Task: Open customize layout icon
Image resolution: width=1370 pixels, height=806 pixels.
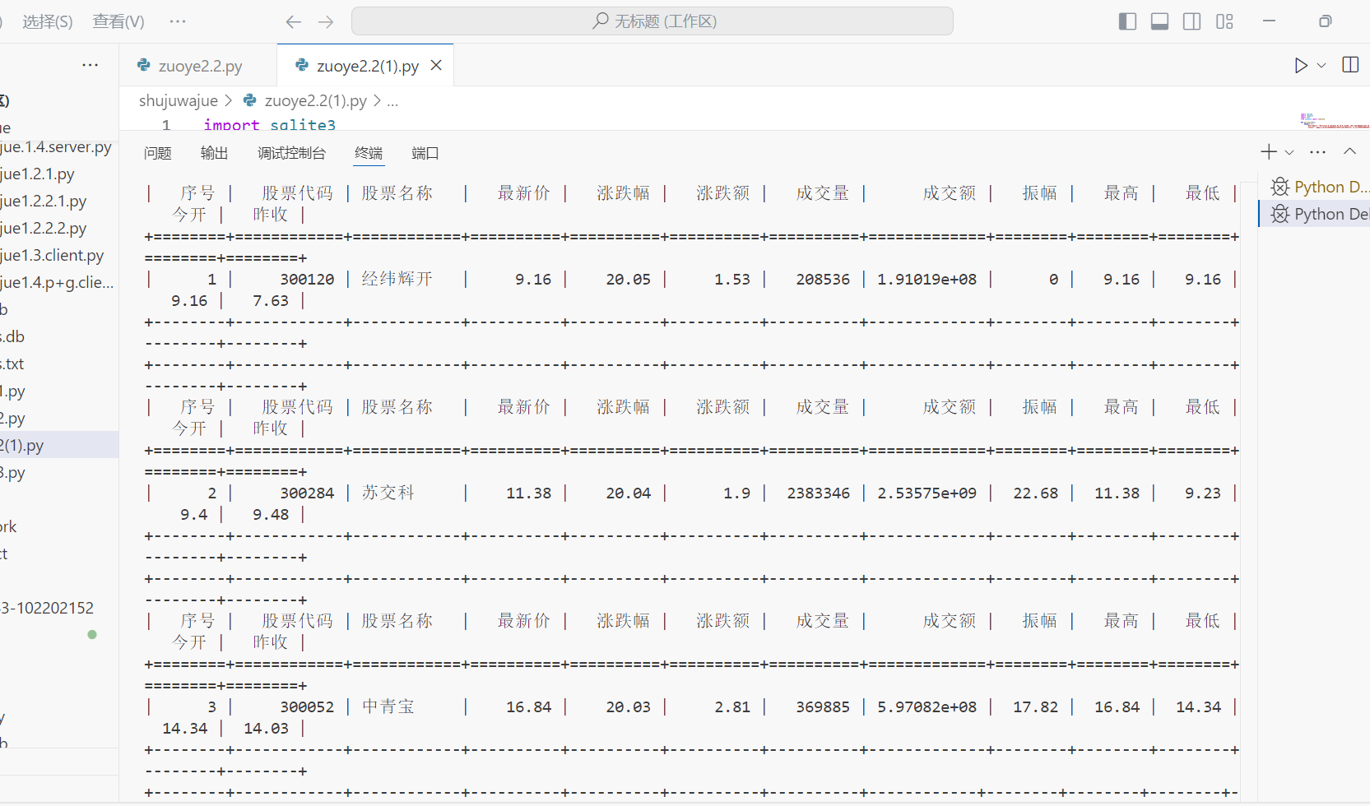Action: coord(1224,21)
